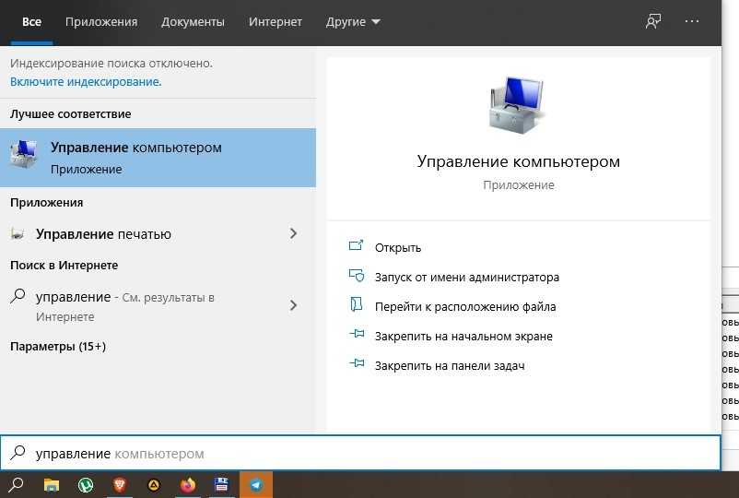Switch to the Приложения tab
This screenshot has width=739, height=498.
(103, 22)
